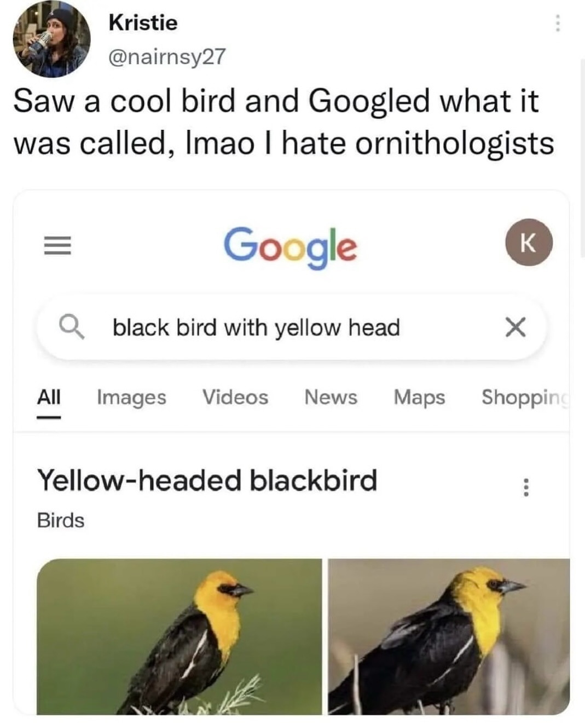This screenshot has height=723, width=585.
Task: Click the Kristie display name
Action: pyautogui.click(x=143, y=22)
